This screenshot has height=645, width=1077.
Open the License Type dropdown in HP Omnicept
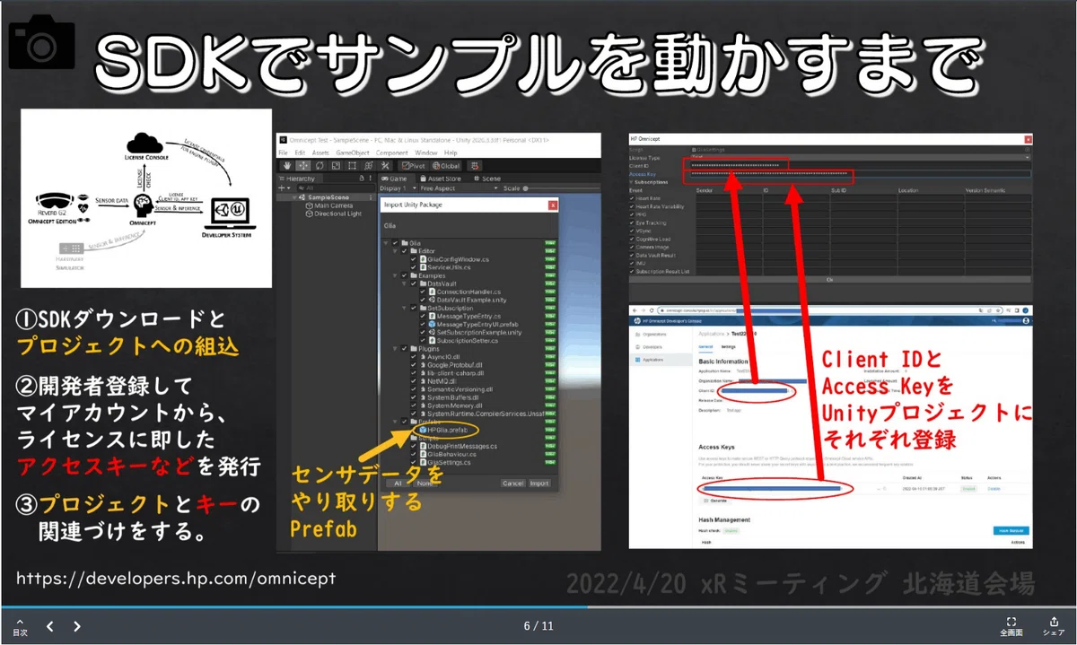860,158
